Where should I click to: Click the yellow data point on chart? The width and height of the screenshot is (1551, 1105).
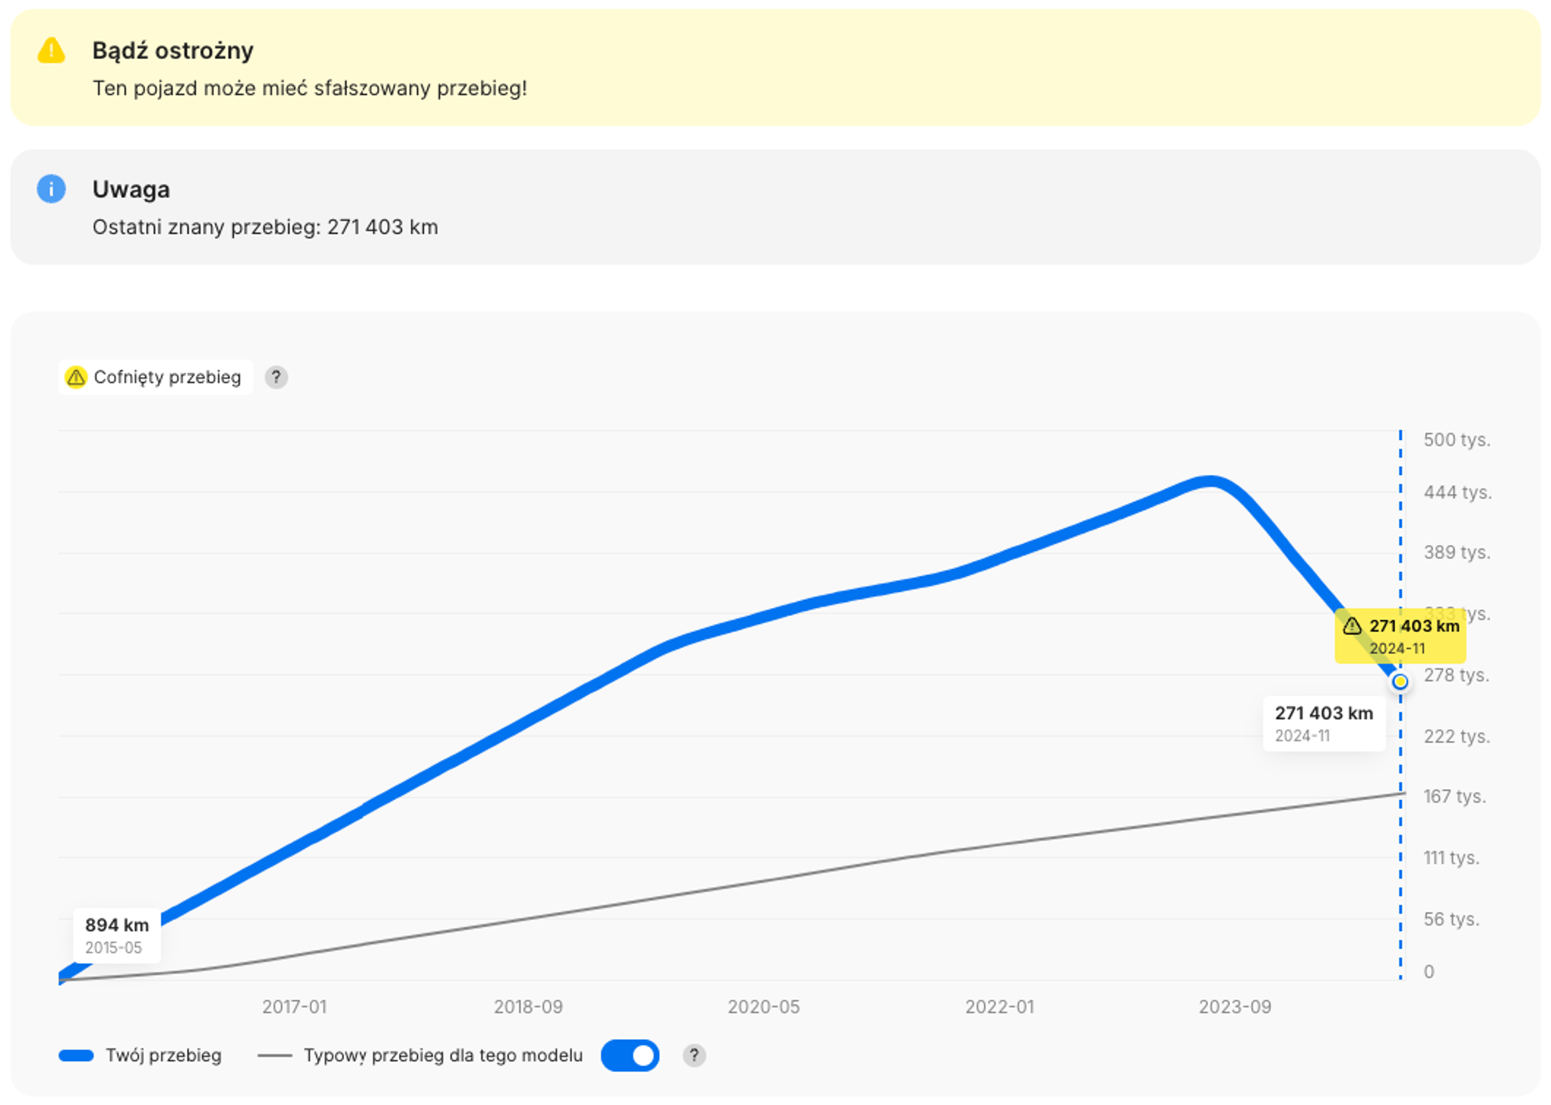pos(1400,681)
